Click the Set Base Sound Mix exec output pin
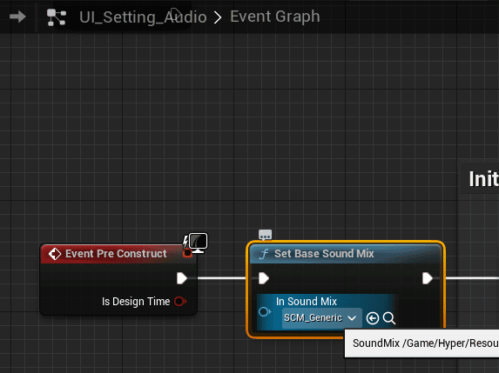 [x=428, y=278]
